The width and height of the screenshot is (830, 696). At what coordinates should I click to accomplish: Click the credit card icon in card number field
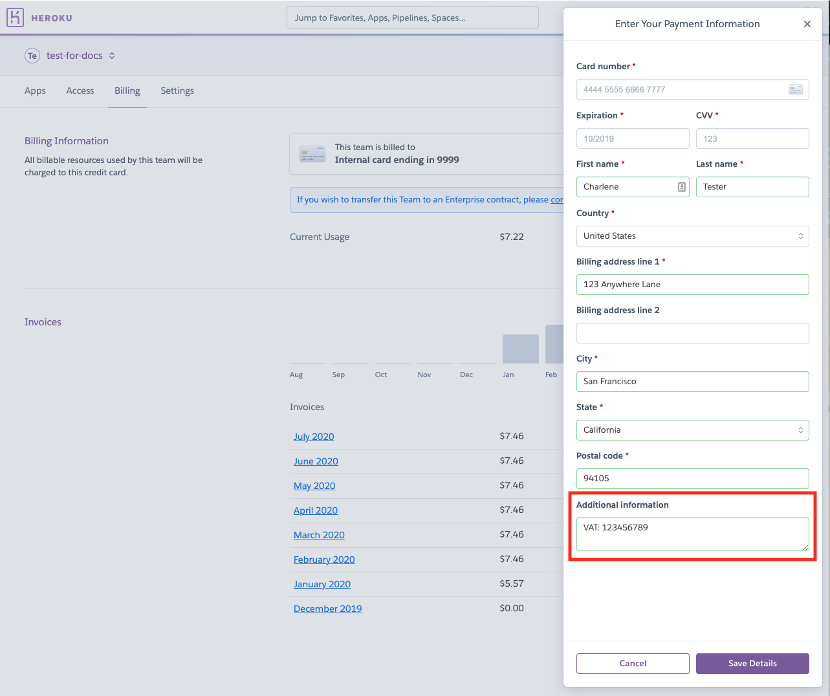[x=795, y=89]
